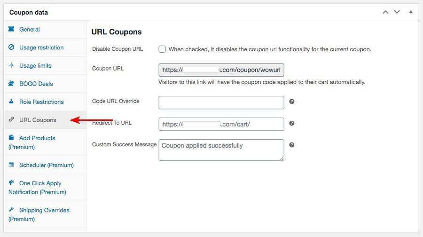Click the Role Restrictions person icon
Screen dimensions: 423x237
pos(11,102)
